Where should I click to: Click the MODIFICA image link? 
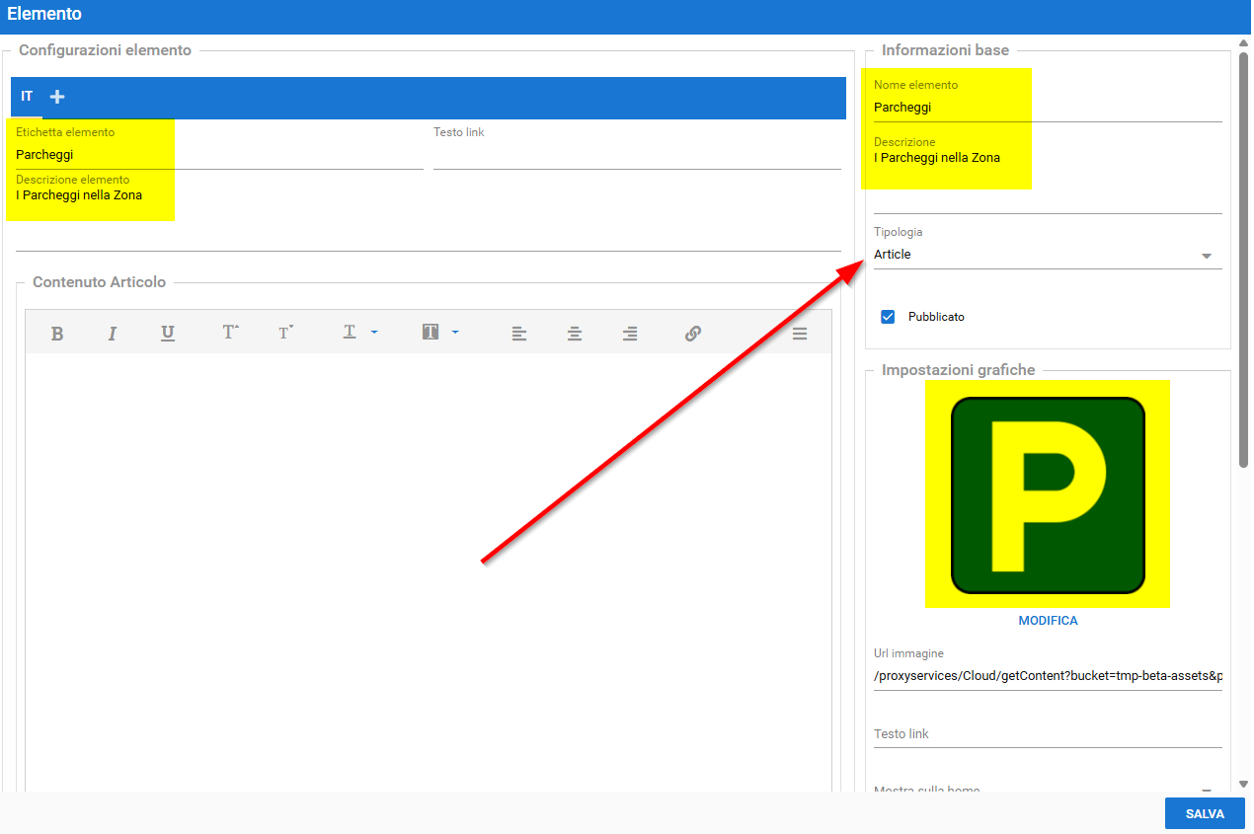coord(1048,621)
